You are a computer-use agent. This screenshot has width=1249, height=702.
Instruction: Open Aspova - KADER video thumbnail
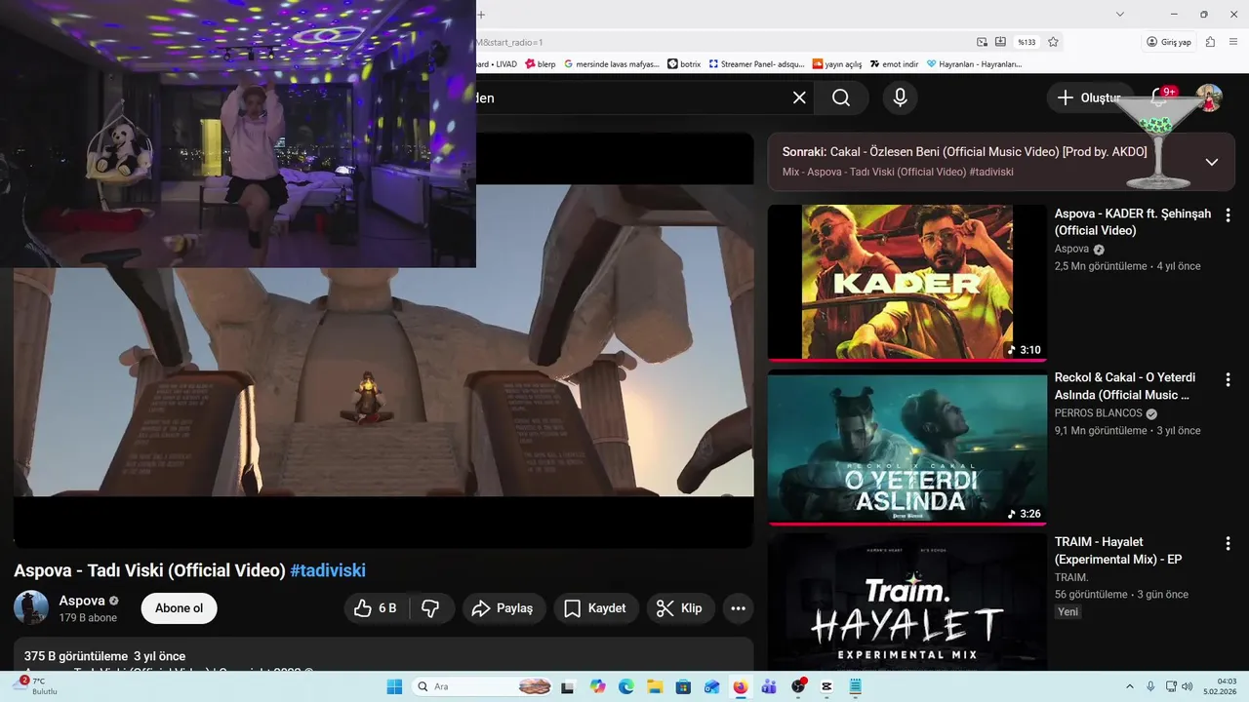pos(907,282)
